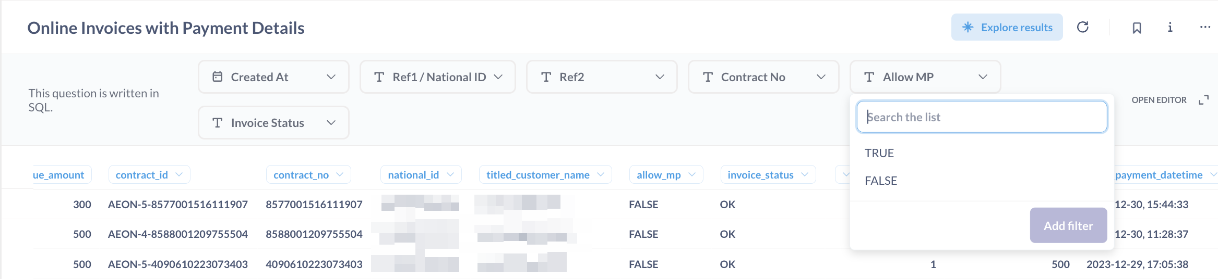Click OPEN EDITOR link

(1159, 100)
